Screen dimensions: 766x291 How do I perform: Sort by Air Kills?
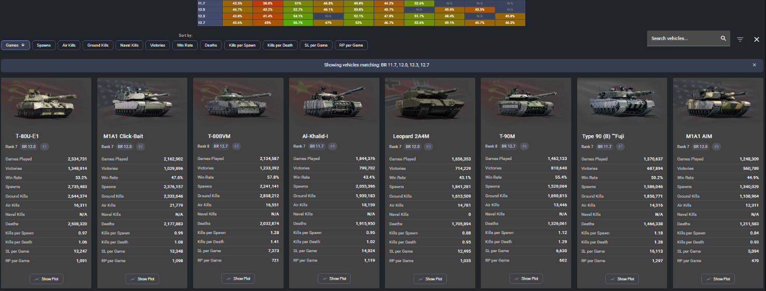click(69, 45)
